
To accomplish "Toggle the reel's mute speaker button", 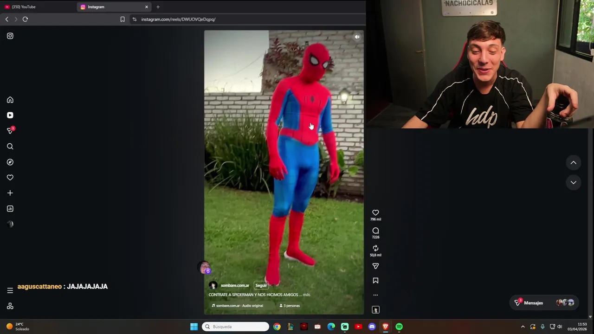I will coord(357,37).
